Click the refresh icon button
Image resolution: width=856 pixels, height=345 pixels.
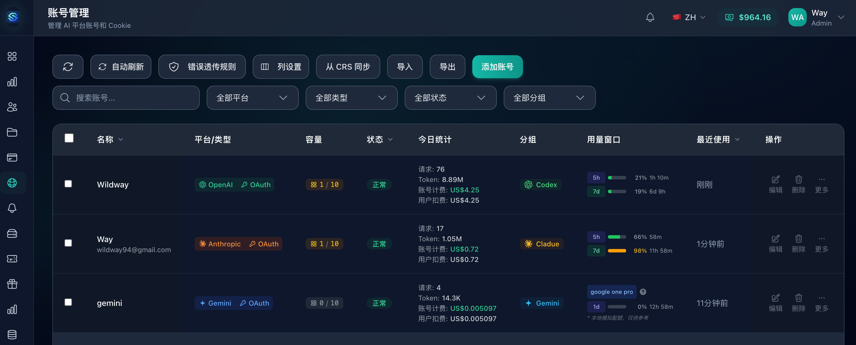pos(68,67)
